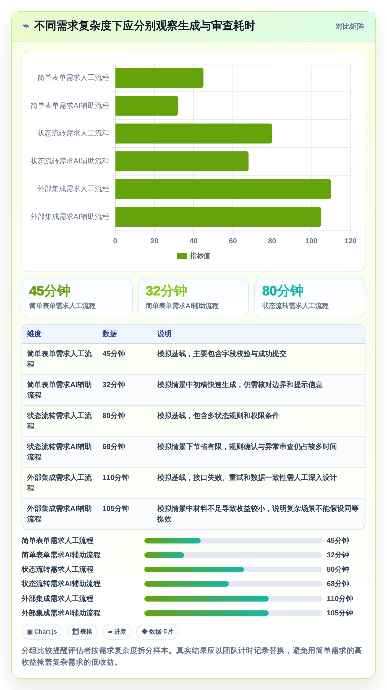
Task: Click the 外部集成需求人工流程 chart bar
Action: pos(223,189)
